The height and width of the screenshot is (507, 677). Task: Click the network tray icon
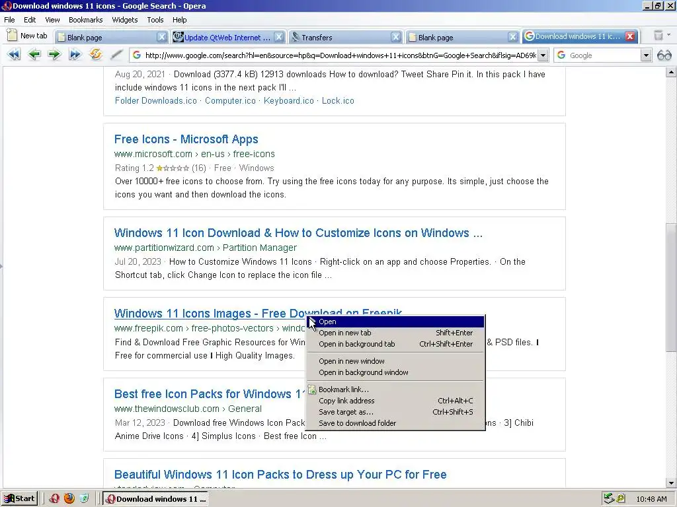coord(609,499)
